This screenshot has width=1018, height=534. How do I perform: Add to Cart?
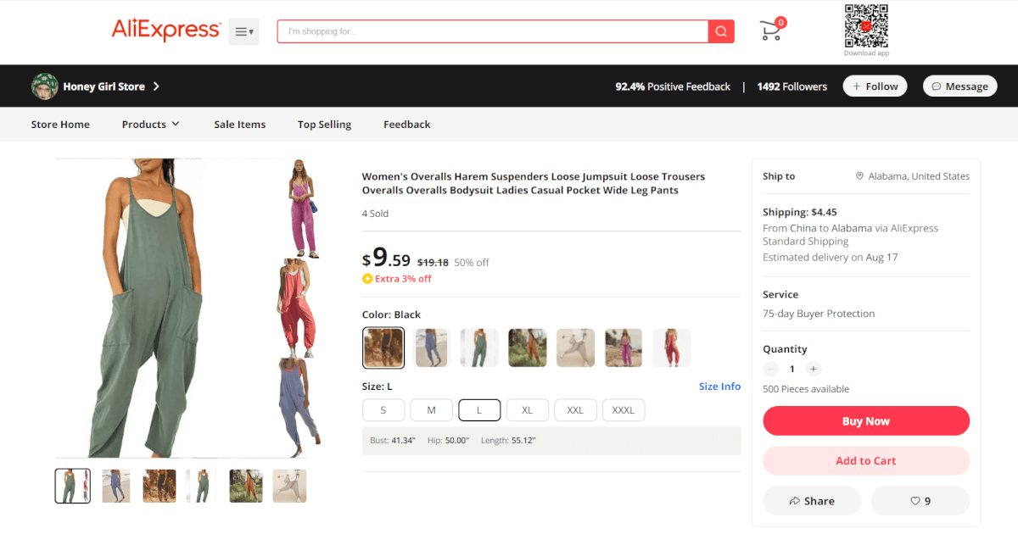866,461
